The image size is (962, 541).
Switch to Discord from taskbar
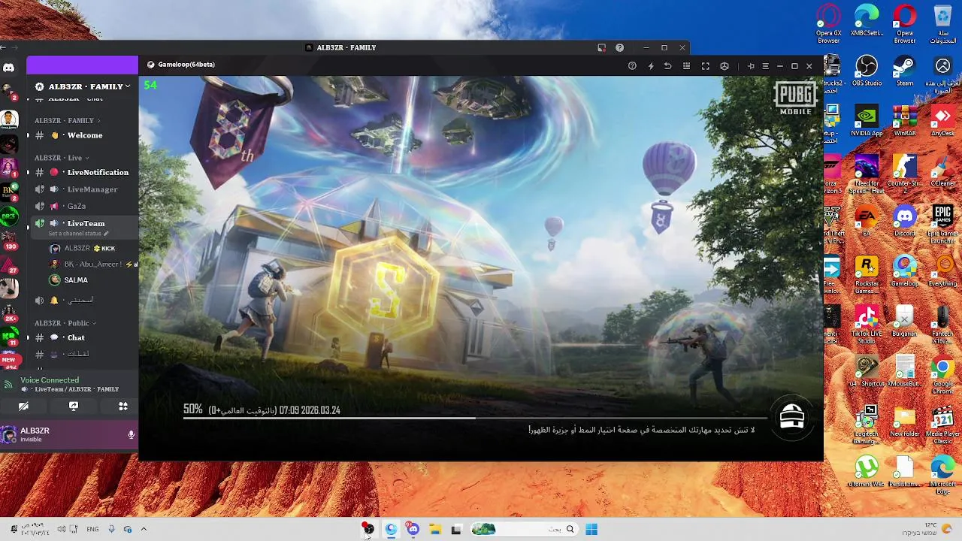click(x=413, y=530)
